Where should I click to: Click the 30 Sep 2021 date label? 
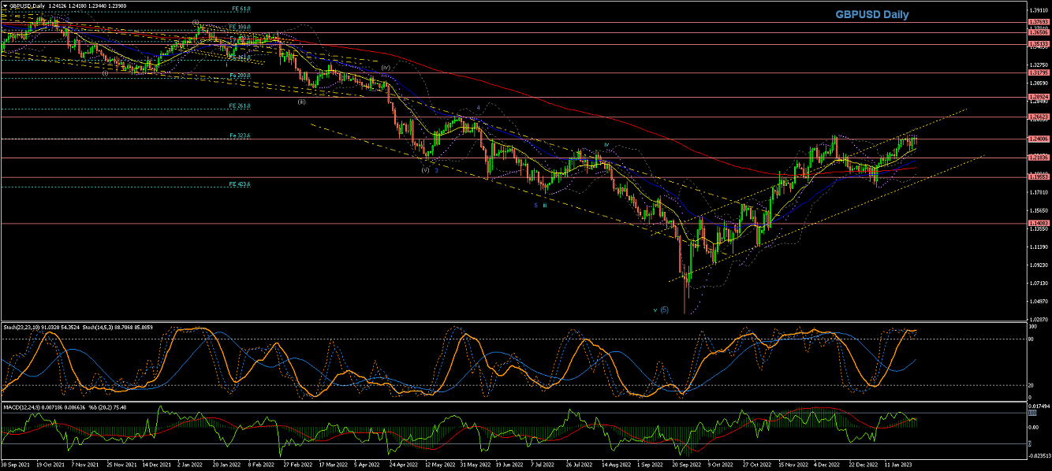coord(15,466)
